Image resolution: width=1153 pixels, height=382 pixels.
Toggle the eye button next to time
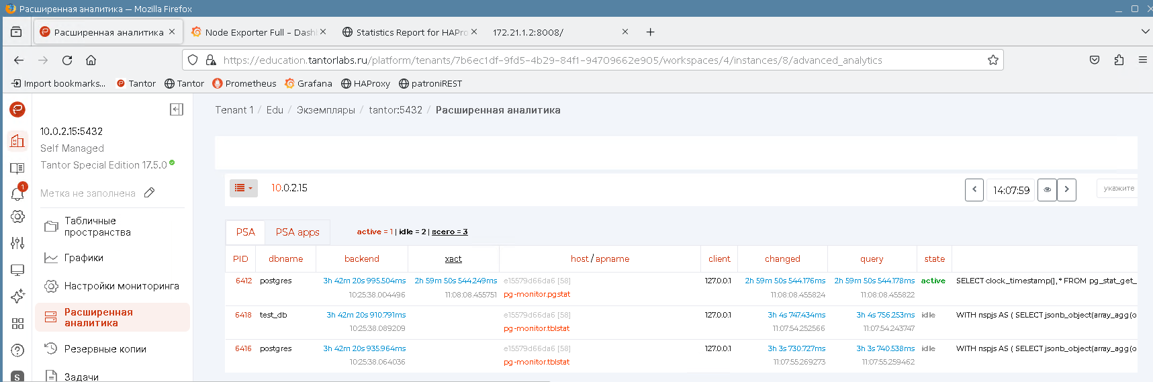coord(1047,190)
